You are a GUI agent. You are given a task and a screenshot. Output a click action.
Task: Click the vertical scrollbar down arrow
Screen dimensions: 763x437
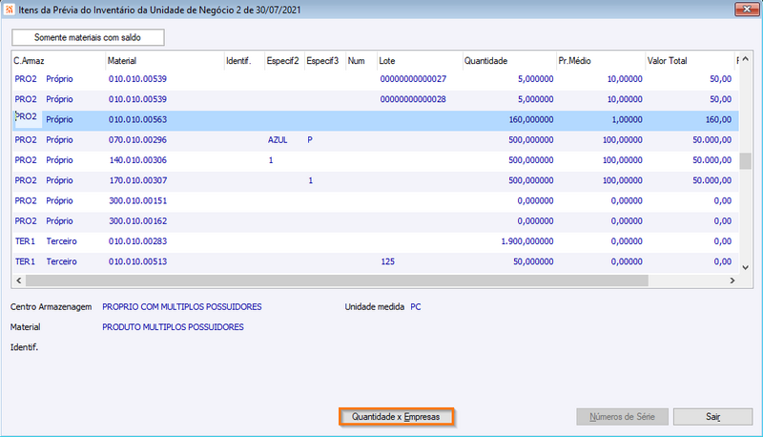point(746,267)
